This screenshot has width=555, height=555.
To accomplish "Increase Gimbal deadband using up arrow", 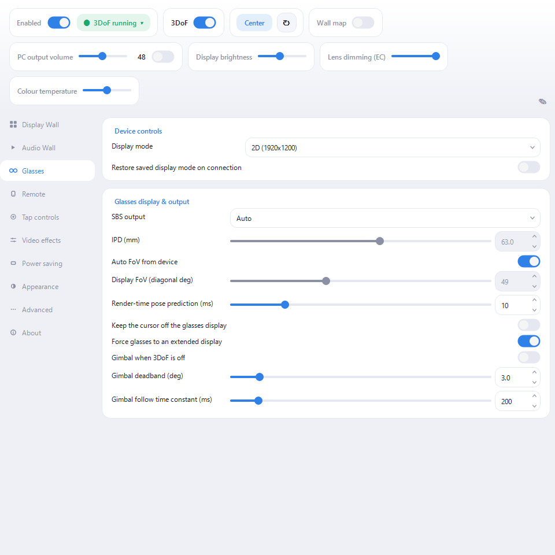I will pos(534,372).
